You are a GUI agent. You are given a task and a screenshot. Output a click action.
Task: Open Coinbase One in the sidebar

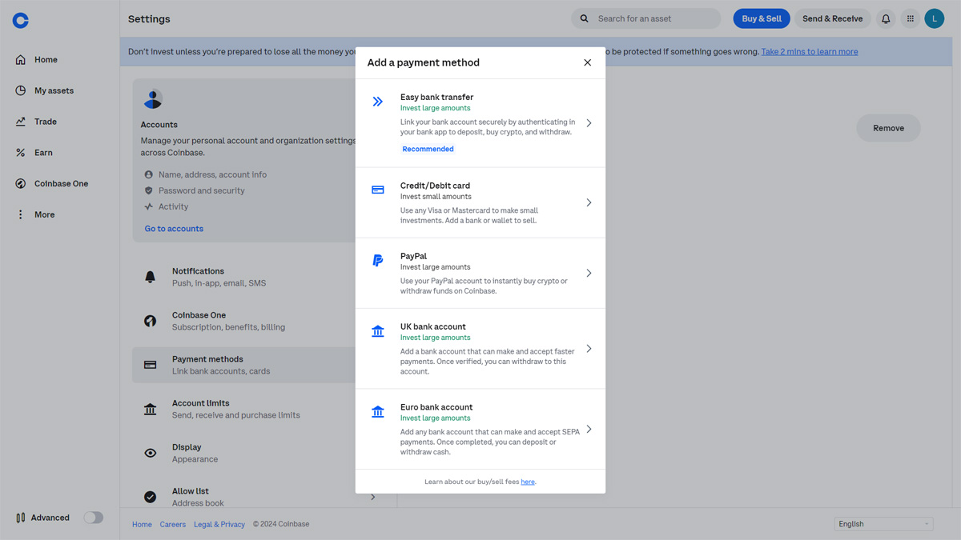(59, 183)
